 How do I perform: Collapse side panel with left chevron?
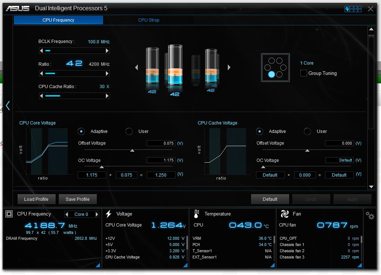(8, 105)
